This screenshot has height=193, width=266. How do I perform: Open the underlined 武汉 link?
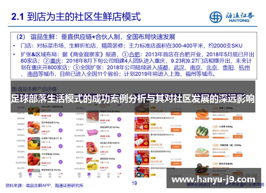(x=179, y=68)
